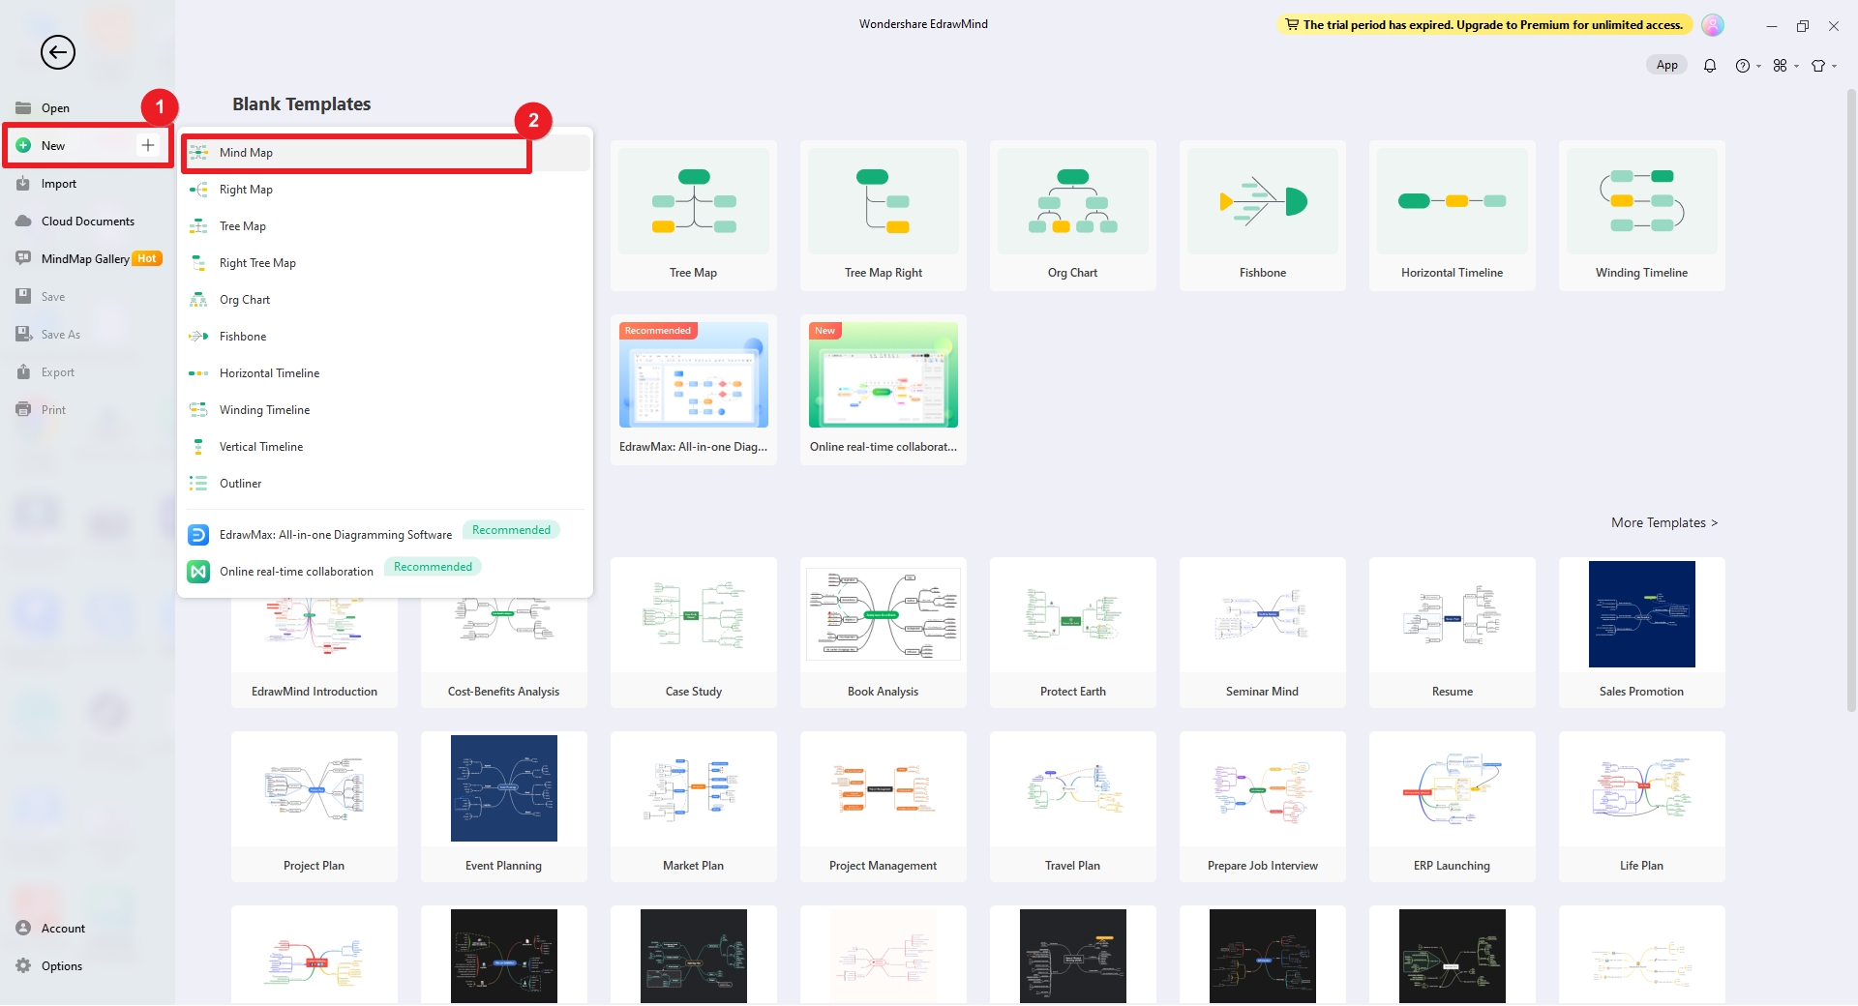Open the Horizontal Timeline blank template

tap(1453, 216)
